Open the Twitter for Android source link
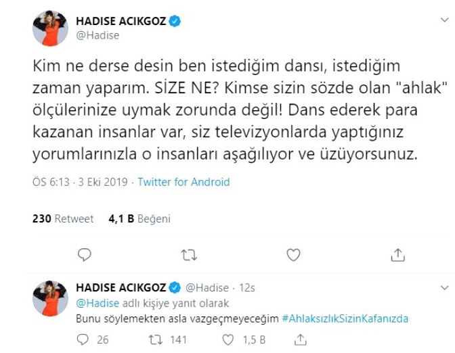The width and height of the screenshot is (455, 353). [183, 183]
